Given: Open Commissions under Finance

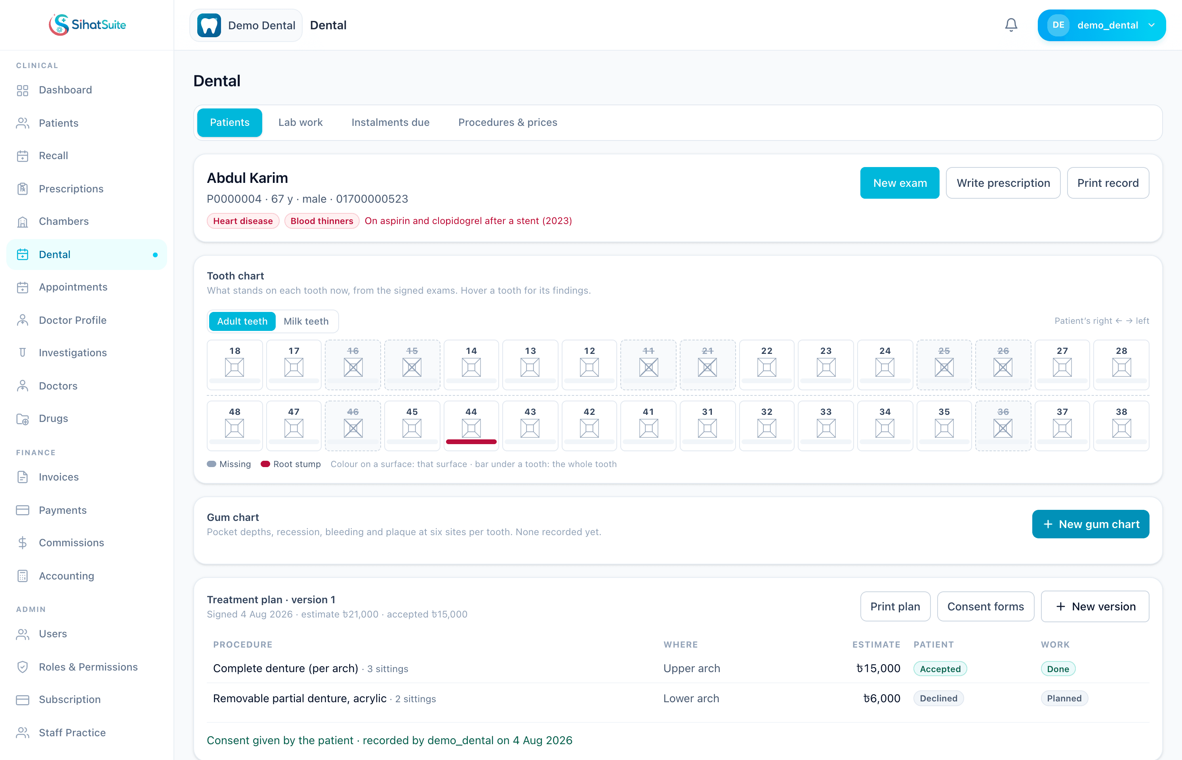Looking at the screenshot, I should pos(87,542).
